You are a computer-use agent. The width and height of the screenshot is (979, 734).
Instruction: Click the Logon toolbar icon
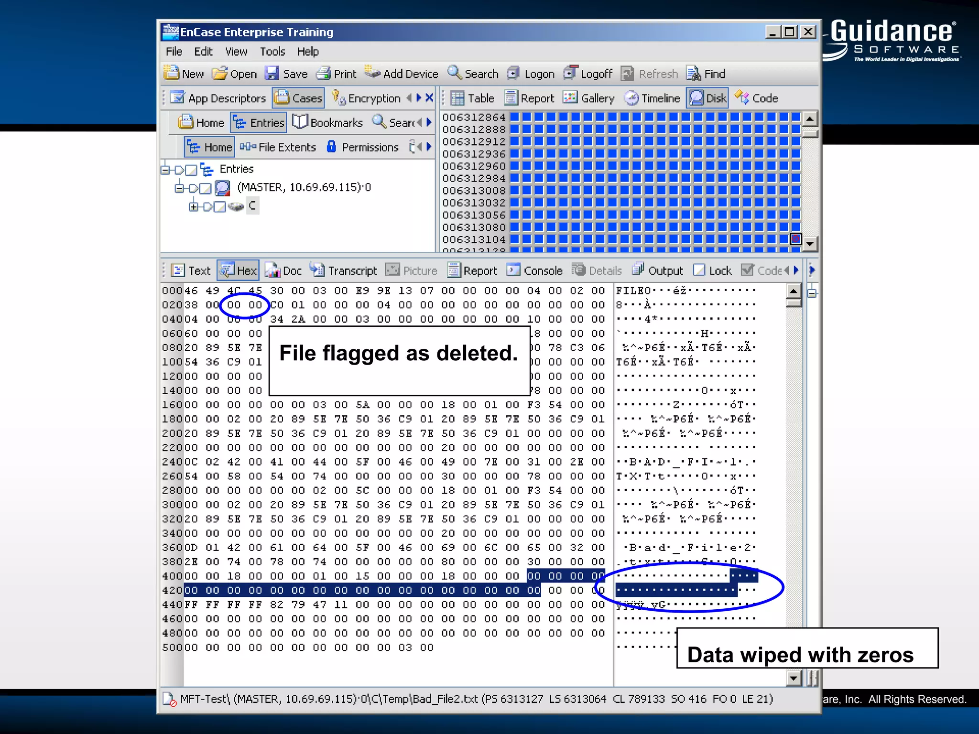pos(513,73)
